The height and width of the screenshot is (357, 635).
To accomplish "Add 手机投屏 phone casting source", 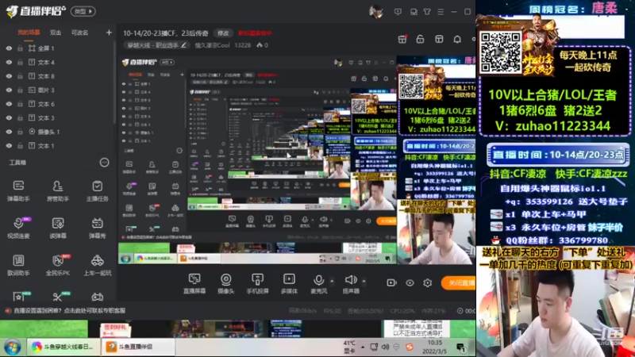I will [x=257, y=283].
